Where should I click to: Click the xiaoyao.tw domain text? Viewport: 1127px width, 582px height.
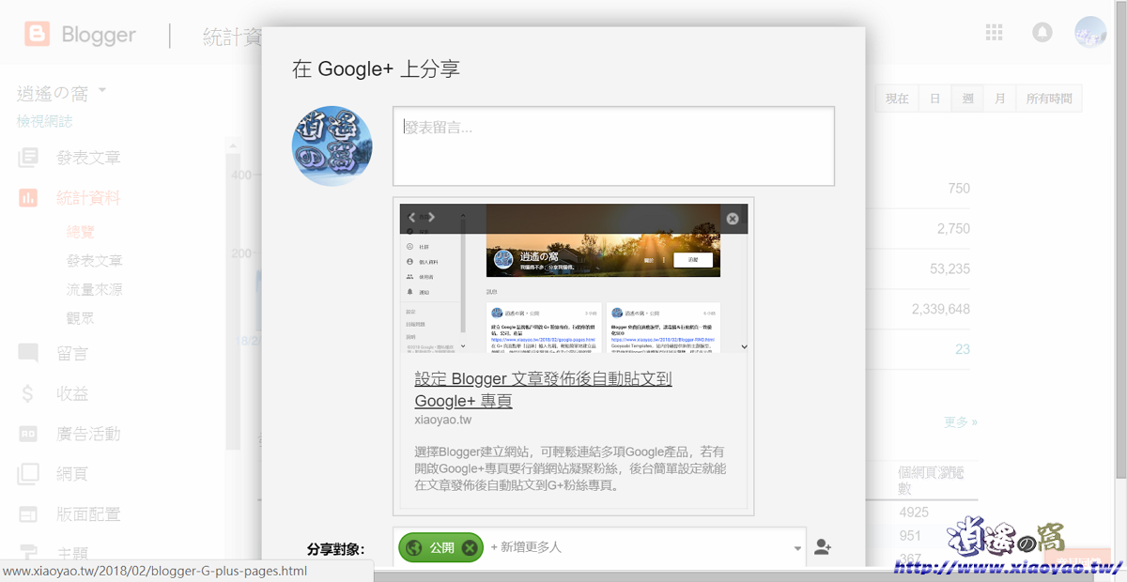tap(442, 421)
